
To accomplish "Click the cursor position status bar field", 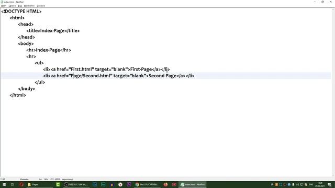I will [x=3, y=179].
